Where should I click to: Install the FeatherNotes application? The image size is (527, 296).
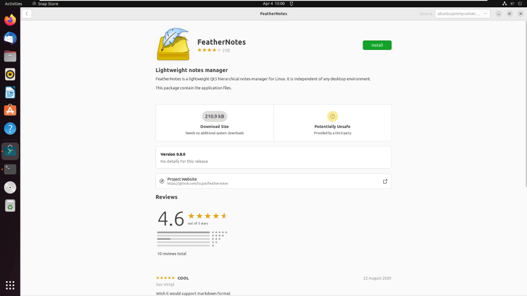pos(377,45)
